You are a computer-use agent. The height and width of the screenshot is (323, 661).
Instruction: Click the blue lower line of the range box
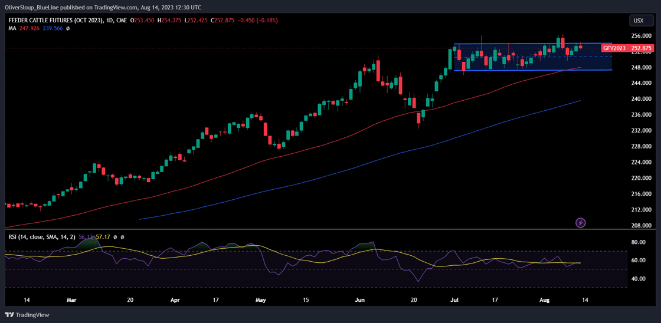pos(533,70)
